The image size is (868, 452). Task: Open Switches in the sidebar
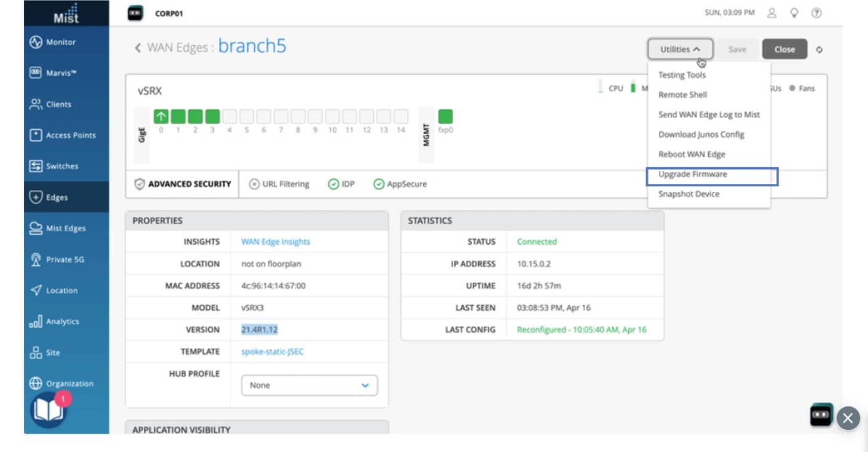(66, 166)
